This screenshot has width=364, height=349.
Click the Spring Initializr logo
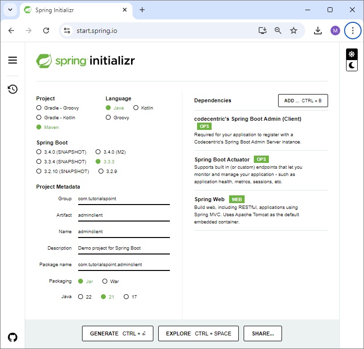point(85,61)
